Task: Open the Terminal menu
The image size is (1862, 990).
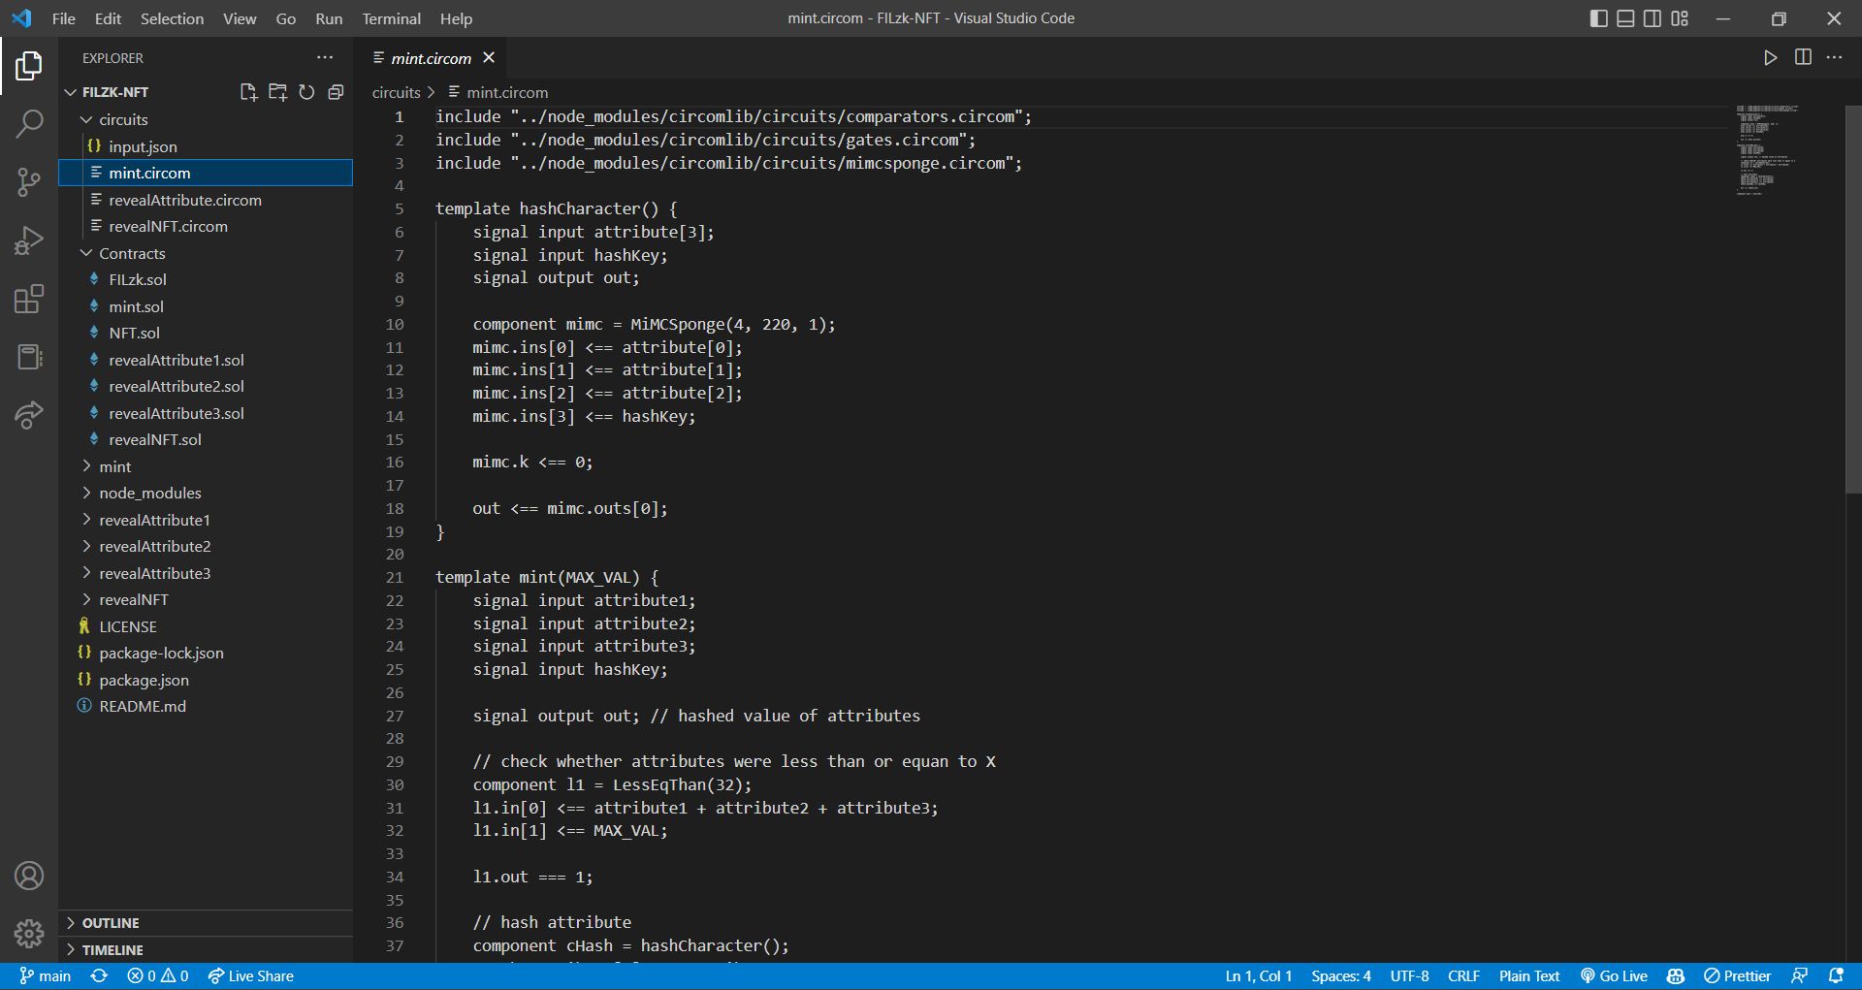Action: tap(392, 18)
